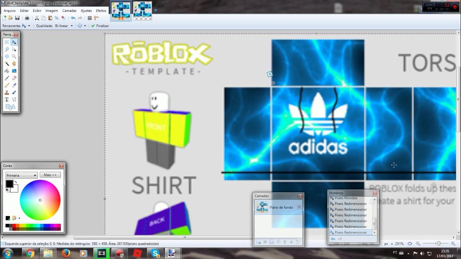Click the Deselect toolbar icon
The image size is (461, 259).
click(63, 18)
